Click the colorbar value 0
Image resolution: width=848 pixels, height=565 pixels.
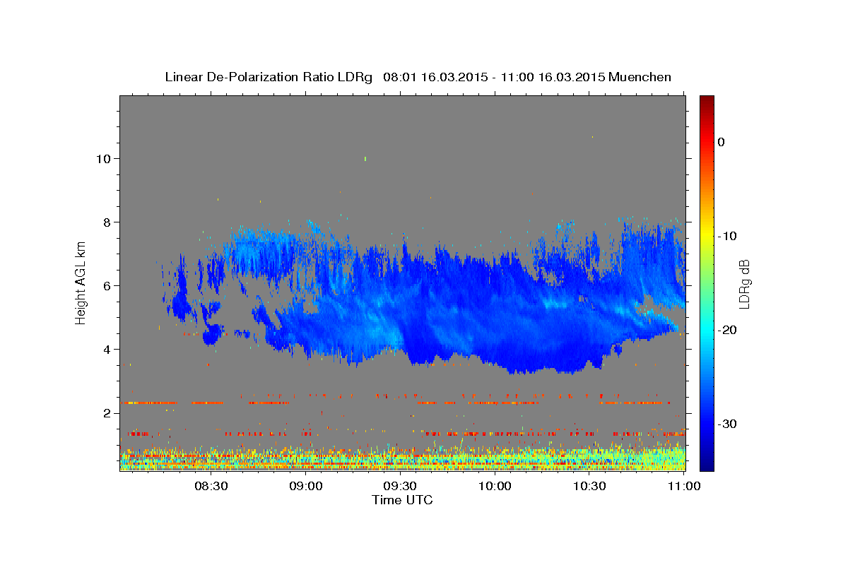point(722,142)
